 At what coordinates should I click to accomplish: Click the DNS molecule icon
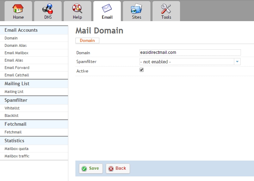pyautogui.click(x=48, y=9)
